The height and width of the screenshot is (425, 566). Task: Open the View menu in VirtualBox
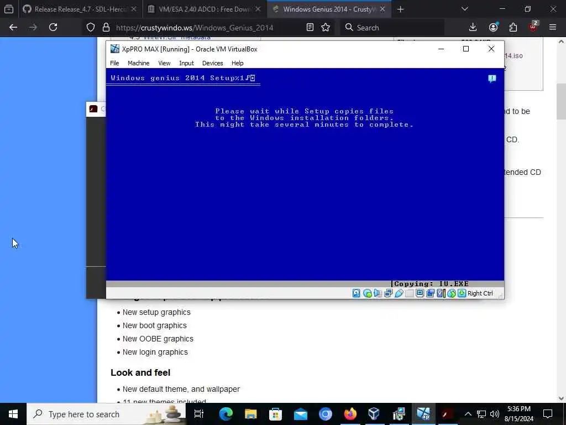164,63
